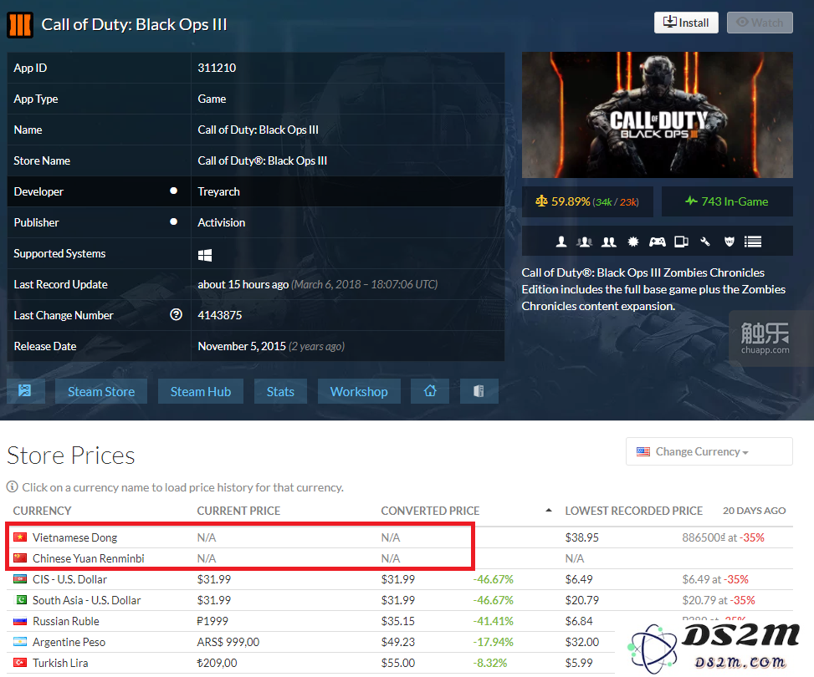Viewport: 814px width, 677px height.
Task: Open the Change Currency dropdown
Action: (709, 451)
